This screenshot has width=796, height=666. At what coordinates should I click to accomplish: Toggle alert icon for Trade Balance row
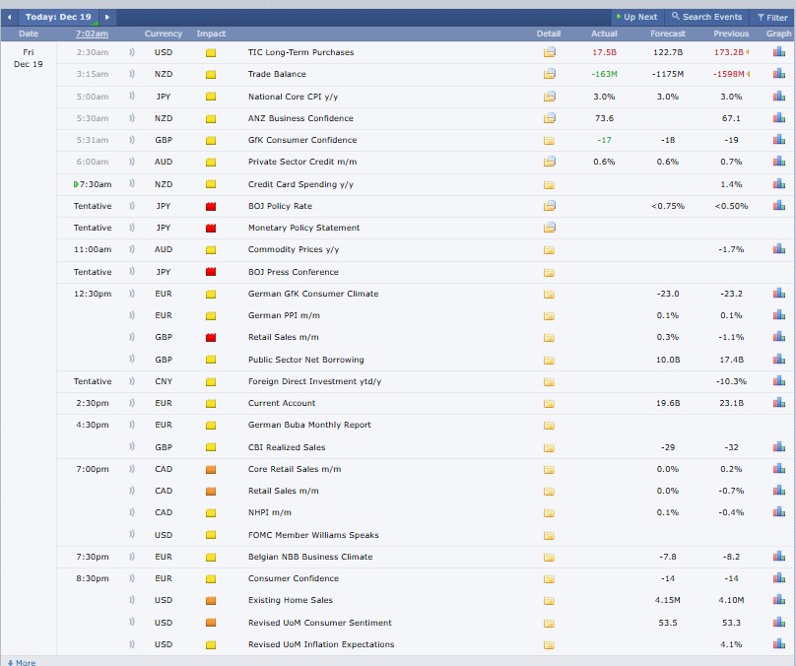point(132,74)
